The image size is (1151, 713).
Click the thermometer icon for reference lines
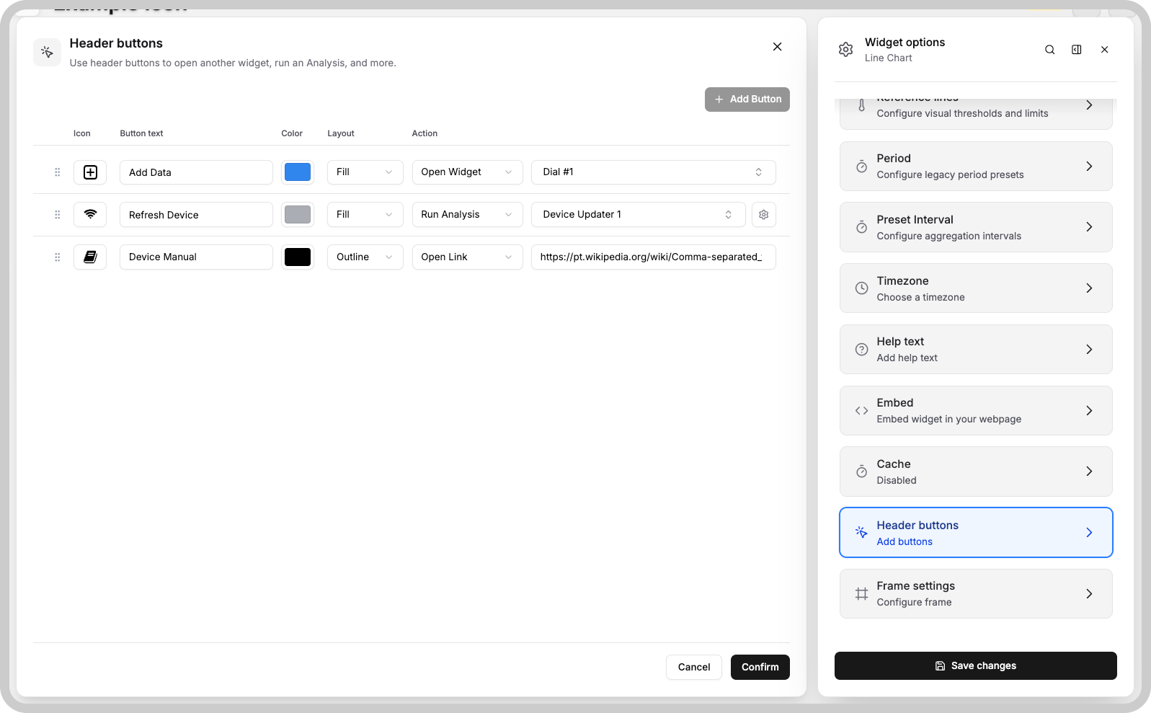point(861,105)
